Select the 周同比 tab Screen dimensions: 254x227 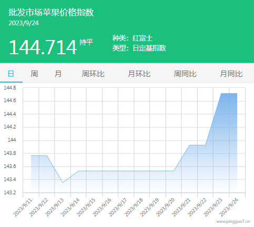pyautogui.click(x=185, y=74)
